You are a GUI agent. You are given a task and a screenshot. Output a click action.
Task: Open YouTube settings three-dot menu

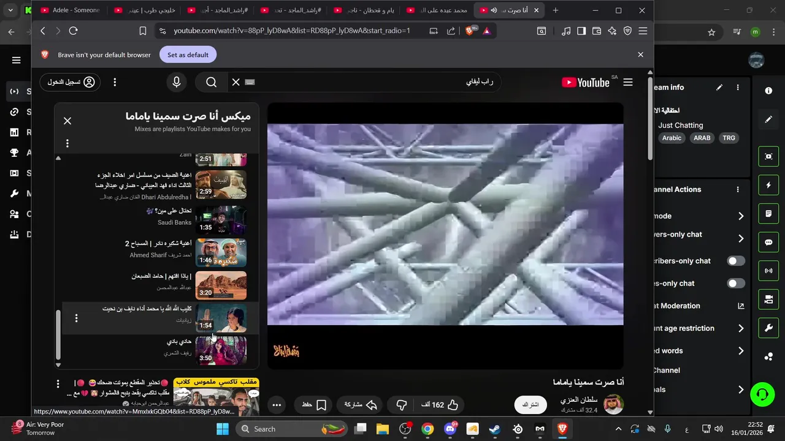pos(114,82)
